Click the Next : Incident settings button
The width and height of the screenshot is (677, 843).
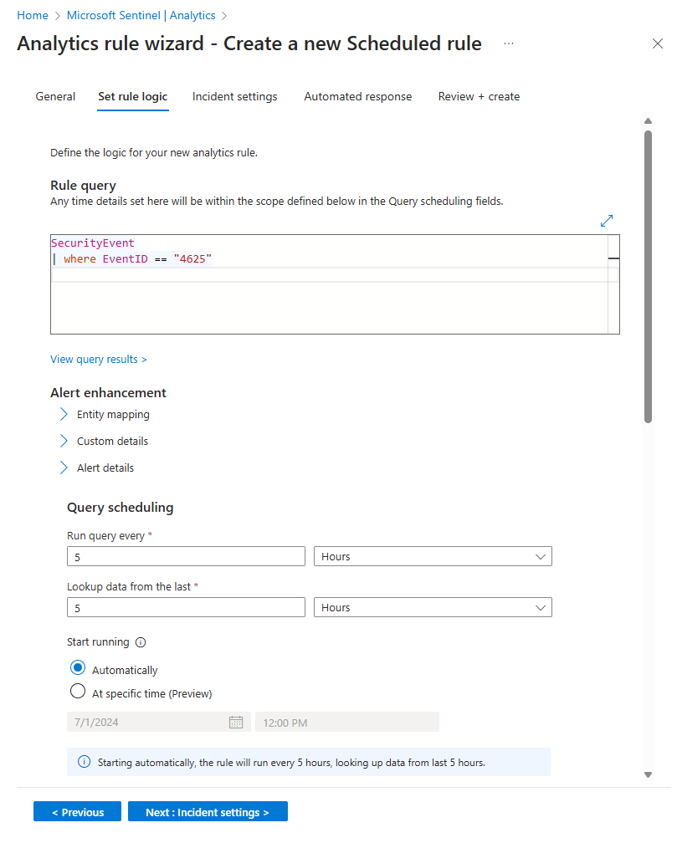tap(208, 810)
